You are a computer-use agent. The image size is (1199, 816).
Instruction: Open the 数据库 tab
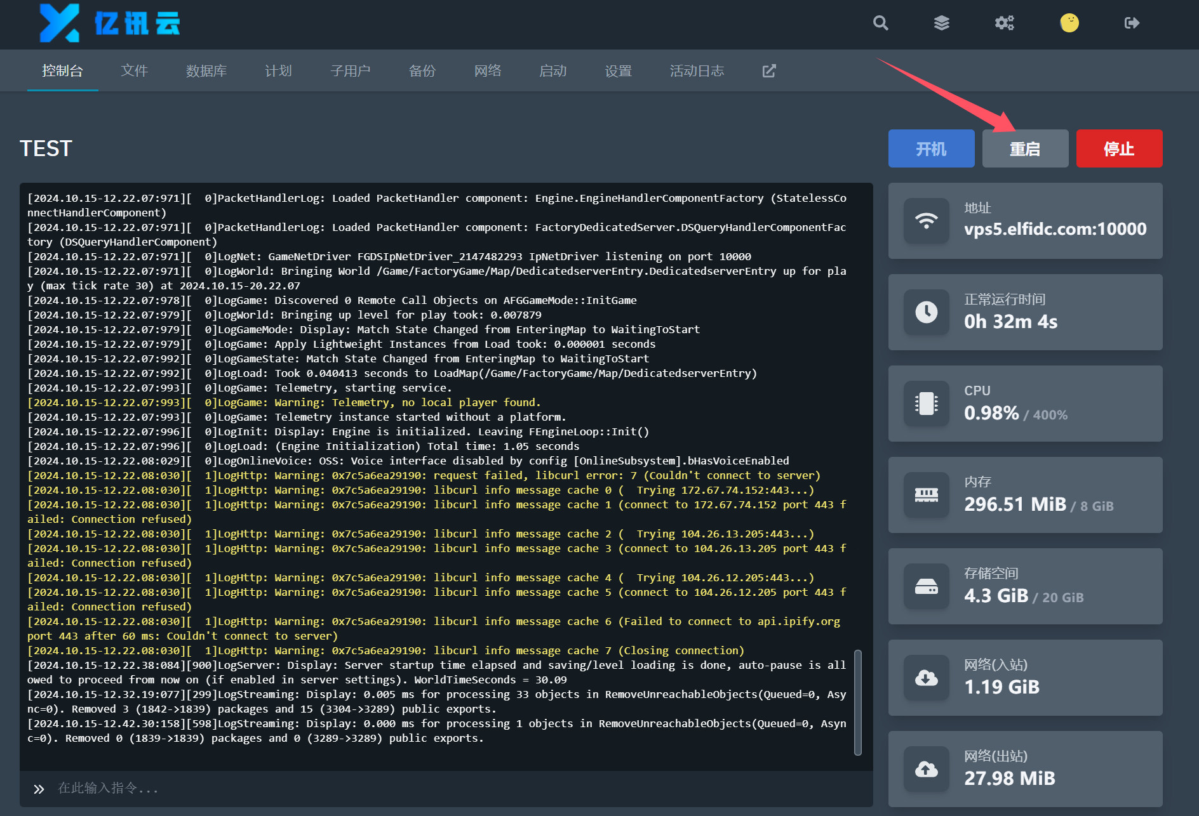(x=206, y=71)
